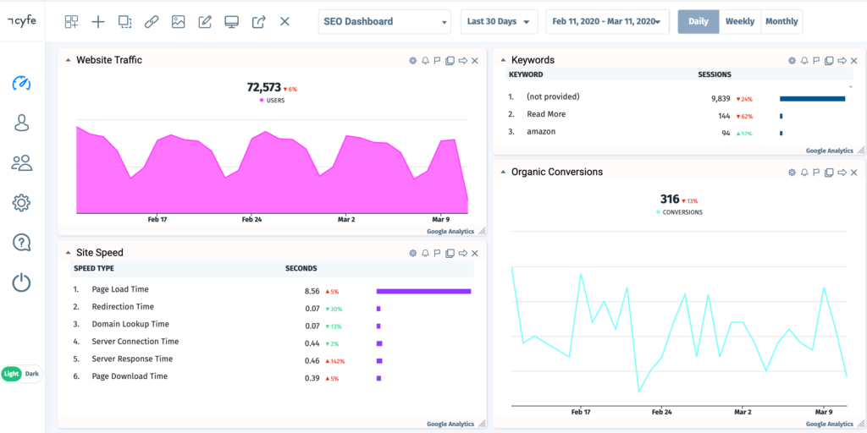Image resolution: width=867 pixels, height=433 pixels.
Task: Collapse the Keywords widget triangle
Action: (x=503, y=60)
